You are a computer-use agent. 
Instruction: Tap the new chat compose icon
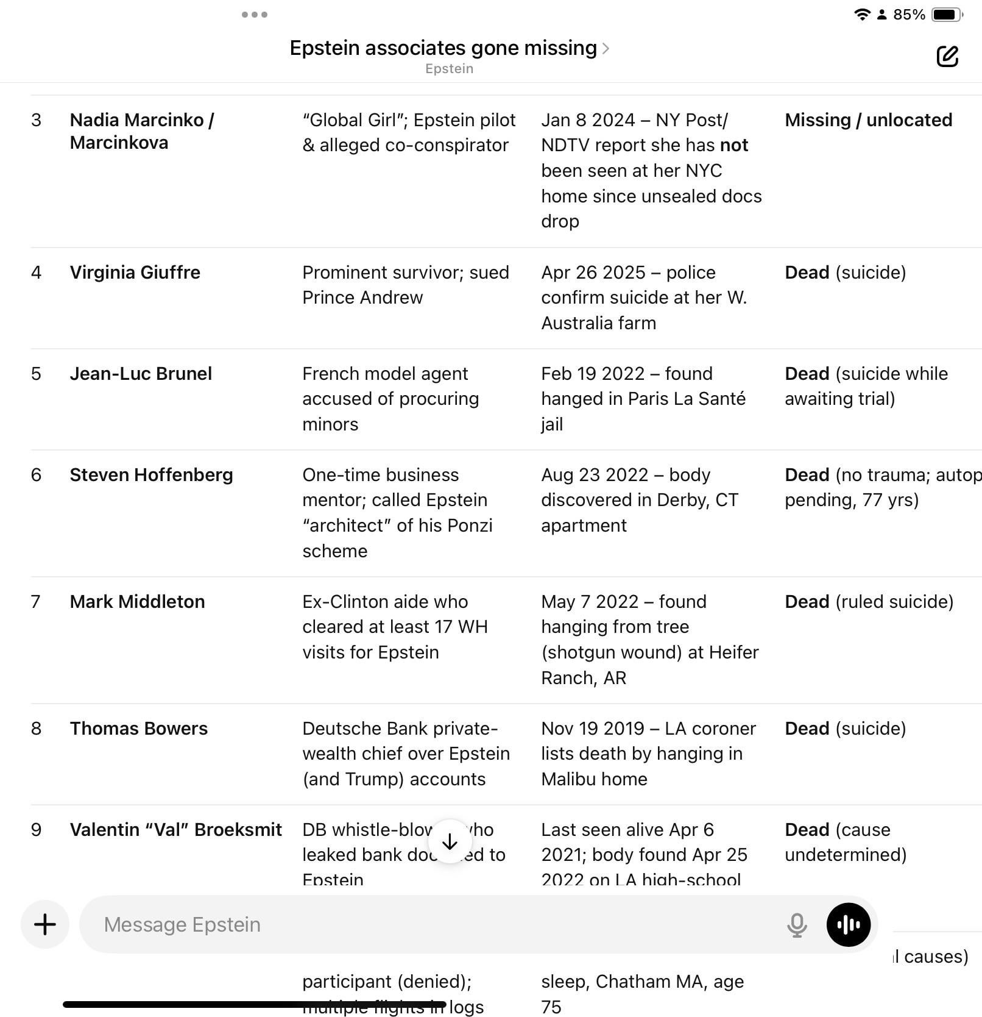tap(947, 56)
